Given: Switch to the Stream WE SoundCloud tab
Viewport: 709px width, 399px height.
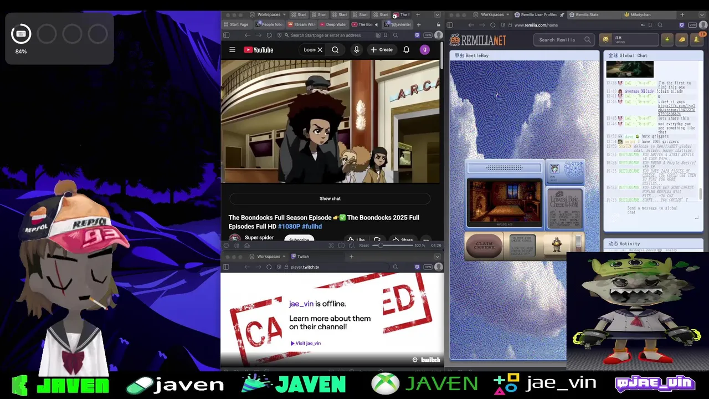Looking at the screenshot, I should coord(302,24).
